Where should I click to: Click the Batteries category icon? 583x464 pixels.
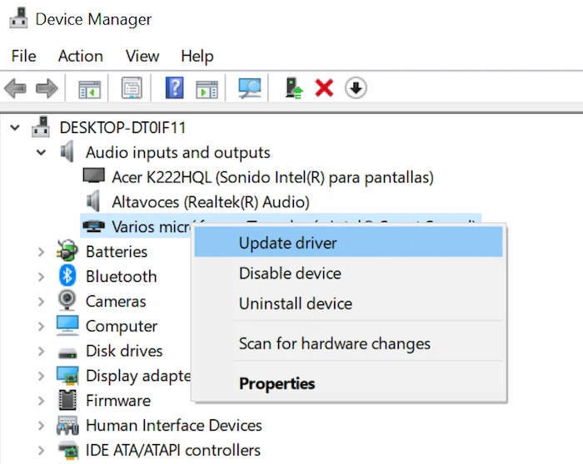[x=67, y=250]
